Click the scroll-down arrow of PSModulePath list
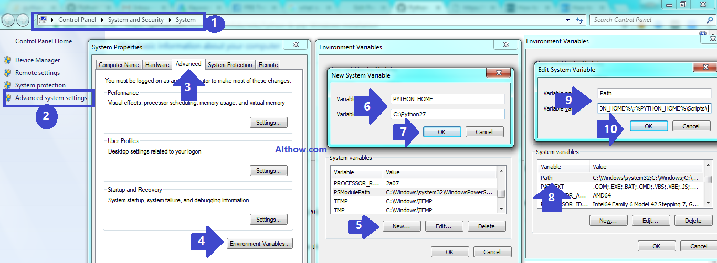717x263 pixels. coord(501,209)
